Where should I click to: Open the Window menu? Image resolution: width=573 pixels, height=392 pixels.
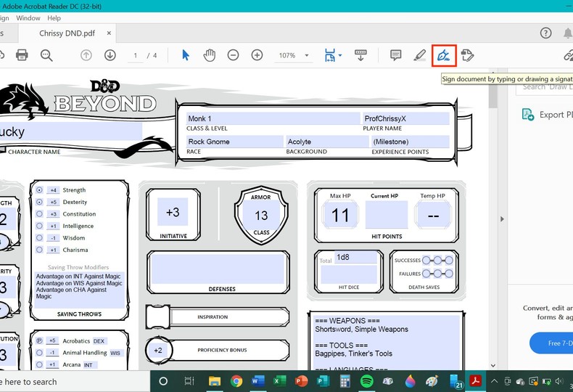(x=28, y=18)
